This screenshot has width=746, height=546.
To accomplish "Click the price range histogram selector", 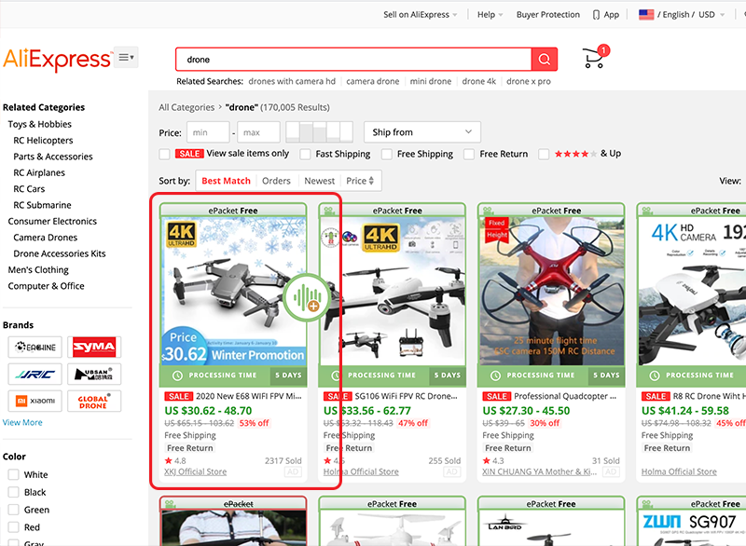I will [317, 131].
